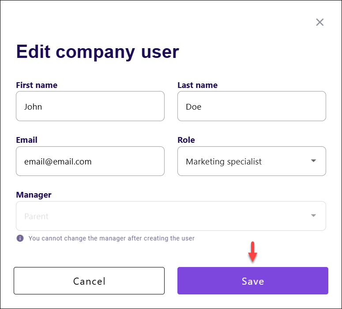Click the Cancel button
342x309 pixels.
(89, 281)
